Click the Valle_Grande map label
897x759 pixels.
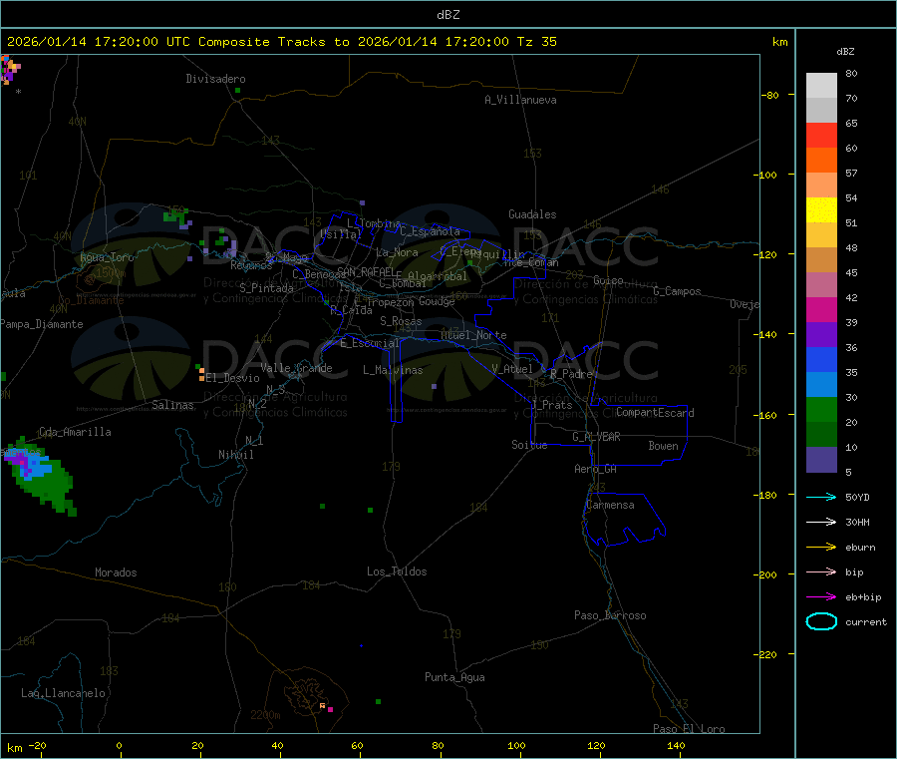(296, 368)
